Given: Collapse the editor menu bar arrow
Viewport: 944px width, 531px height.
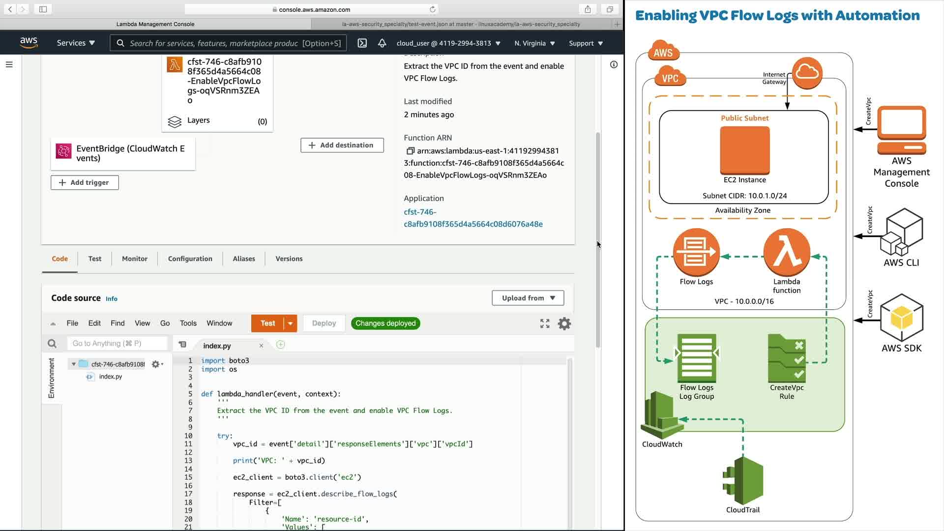Looking at the screenshot, I should pyautogui.click(x=53, y=324).
